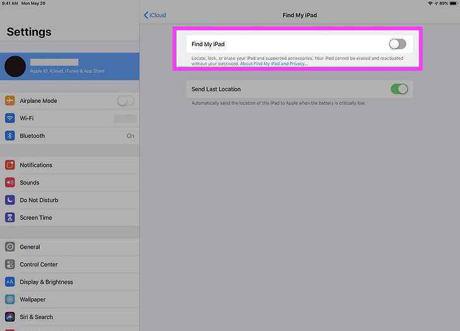
Task: Click the 9:41 AM clock
Action: pos(10,4)
